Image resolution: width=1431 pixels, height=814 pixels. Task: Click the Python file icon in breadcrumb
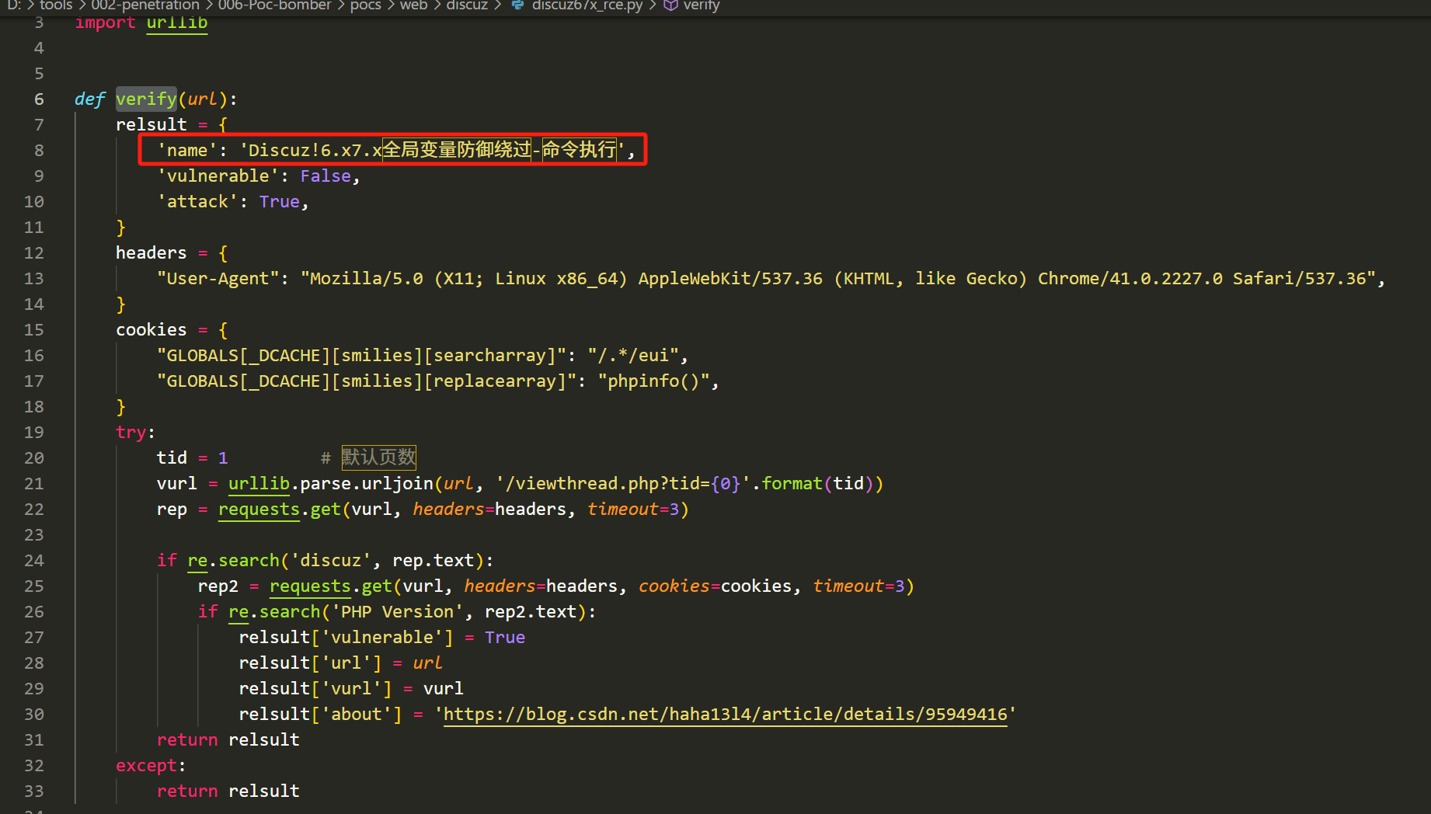click(x=517, y=5)
